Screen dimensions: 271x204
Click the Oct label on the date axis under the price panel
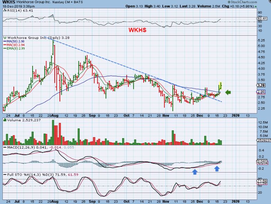[x=127, y=115]
